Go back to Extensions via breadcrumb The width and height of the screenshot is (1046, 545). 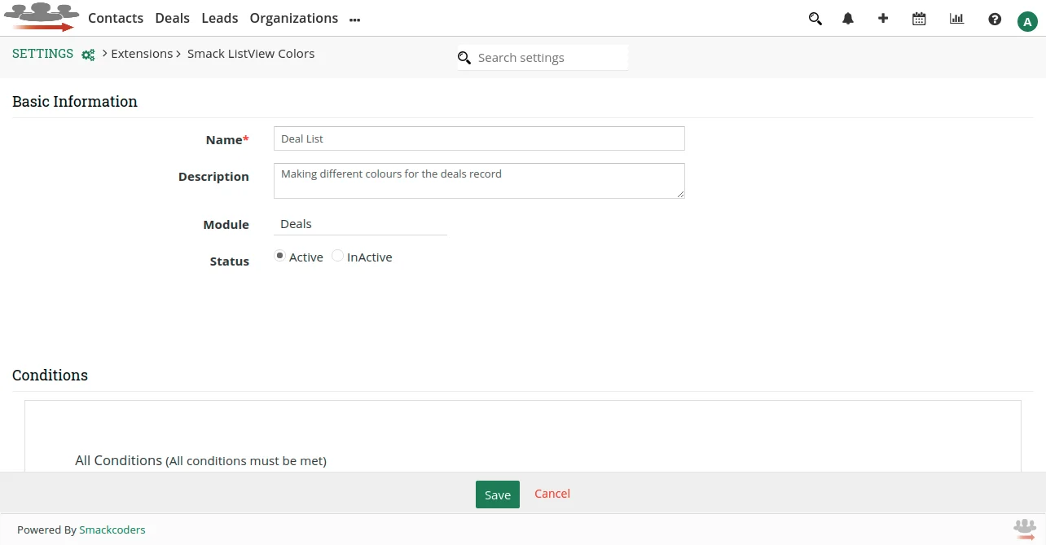click(142, 53)
